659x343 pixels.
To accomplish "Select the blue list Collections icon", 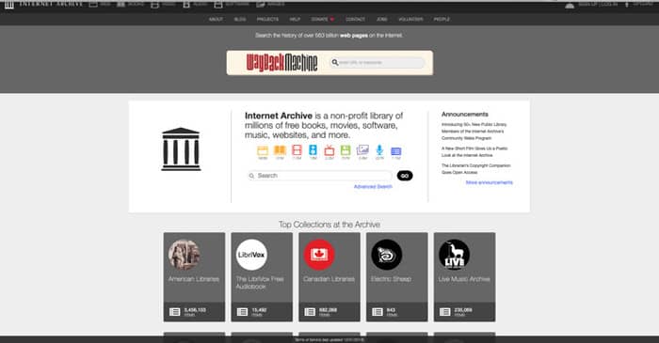I will tap(396, 151).
